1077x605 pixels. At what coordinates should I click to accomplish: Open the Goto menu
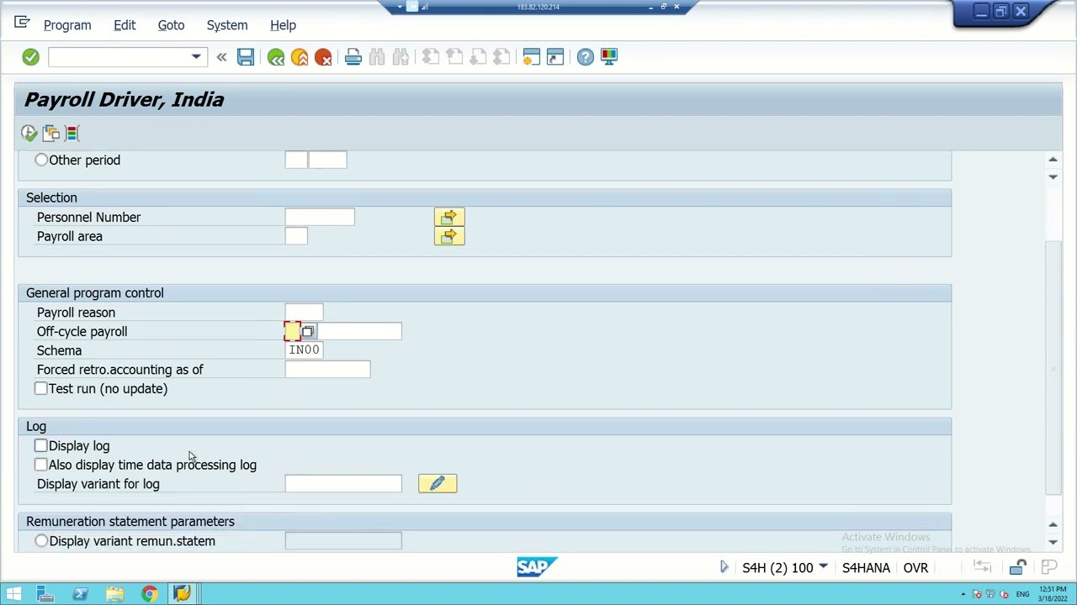(171, 25)
